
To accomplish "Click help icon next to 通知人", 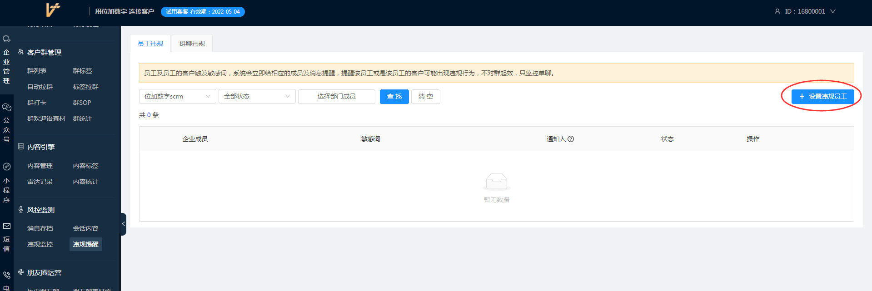I will tap(571, 139).
